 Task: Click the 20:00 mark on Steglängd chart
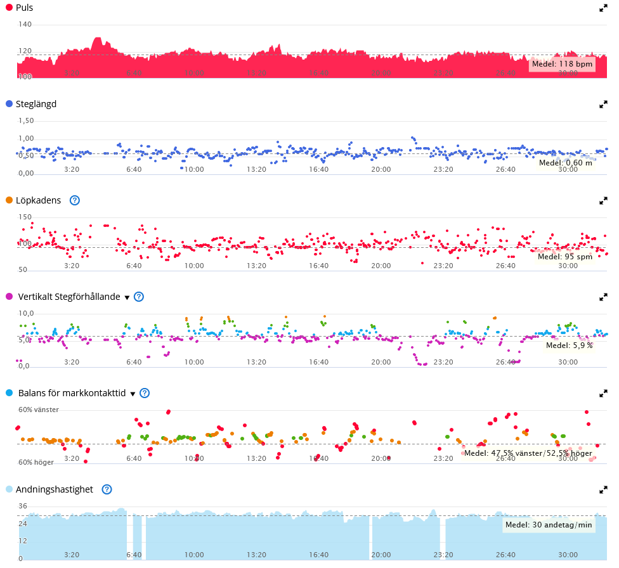click(x=381, y=169)
